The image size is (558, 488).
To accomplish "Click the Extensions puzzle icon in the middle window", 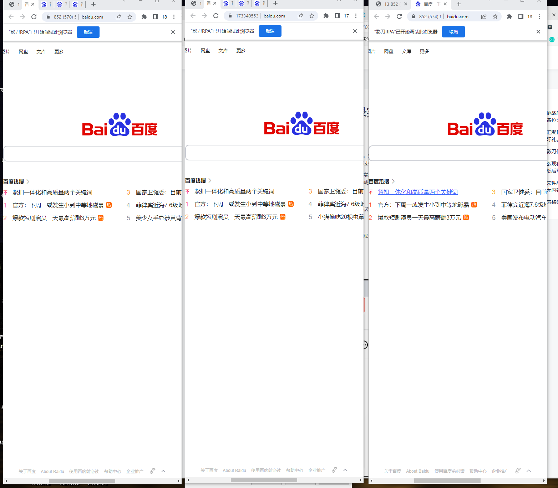I will coord(326,16).
